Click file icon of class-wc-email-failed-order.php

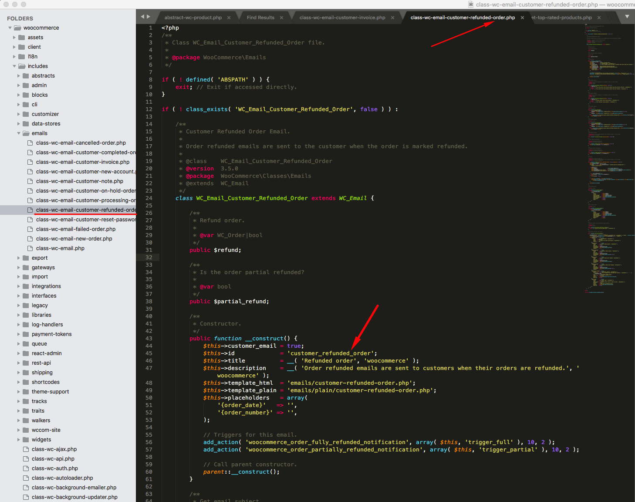point(30,229)
